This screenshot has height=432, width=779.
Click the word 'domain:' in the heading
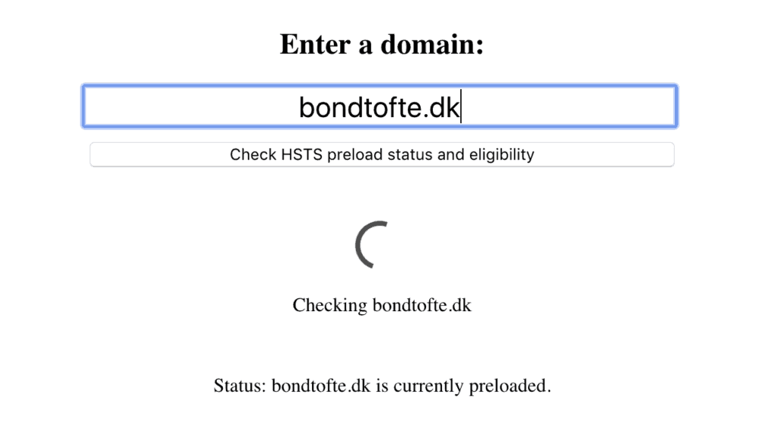pos(432,44)
